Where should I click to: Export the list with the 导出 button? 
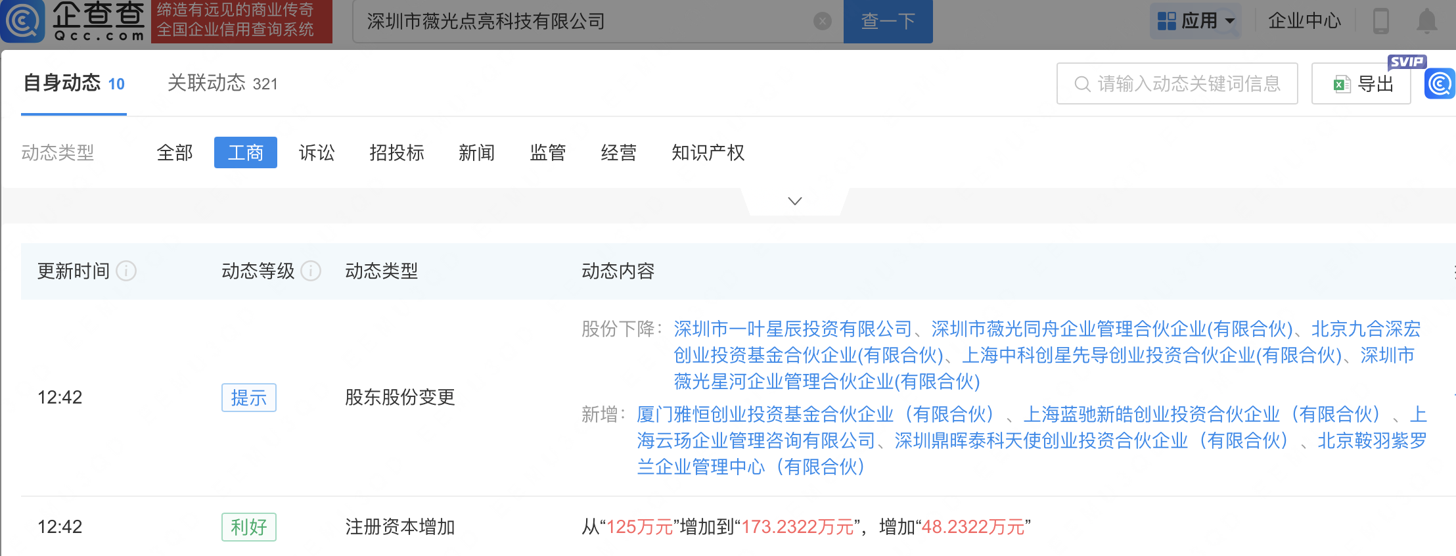[1361, 84]
